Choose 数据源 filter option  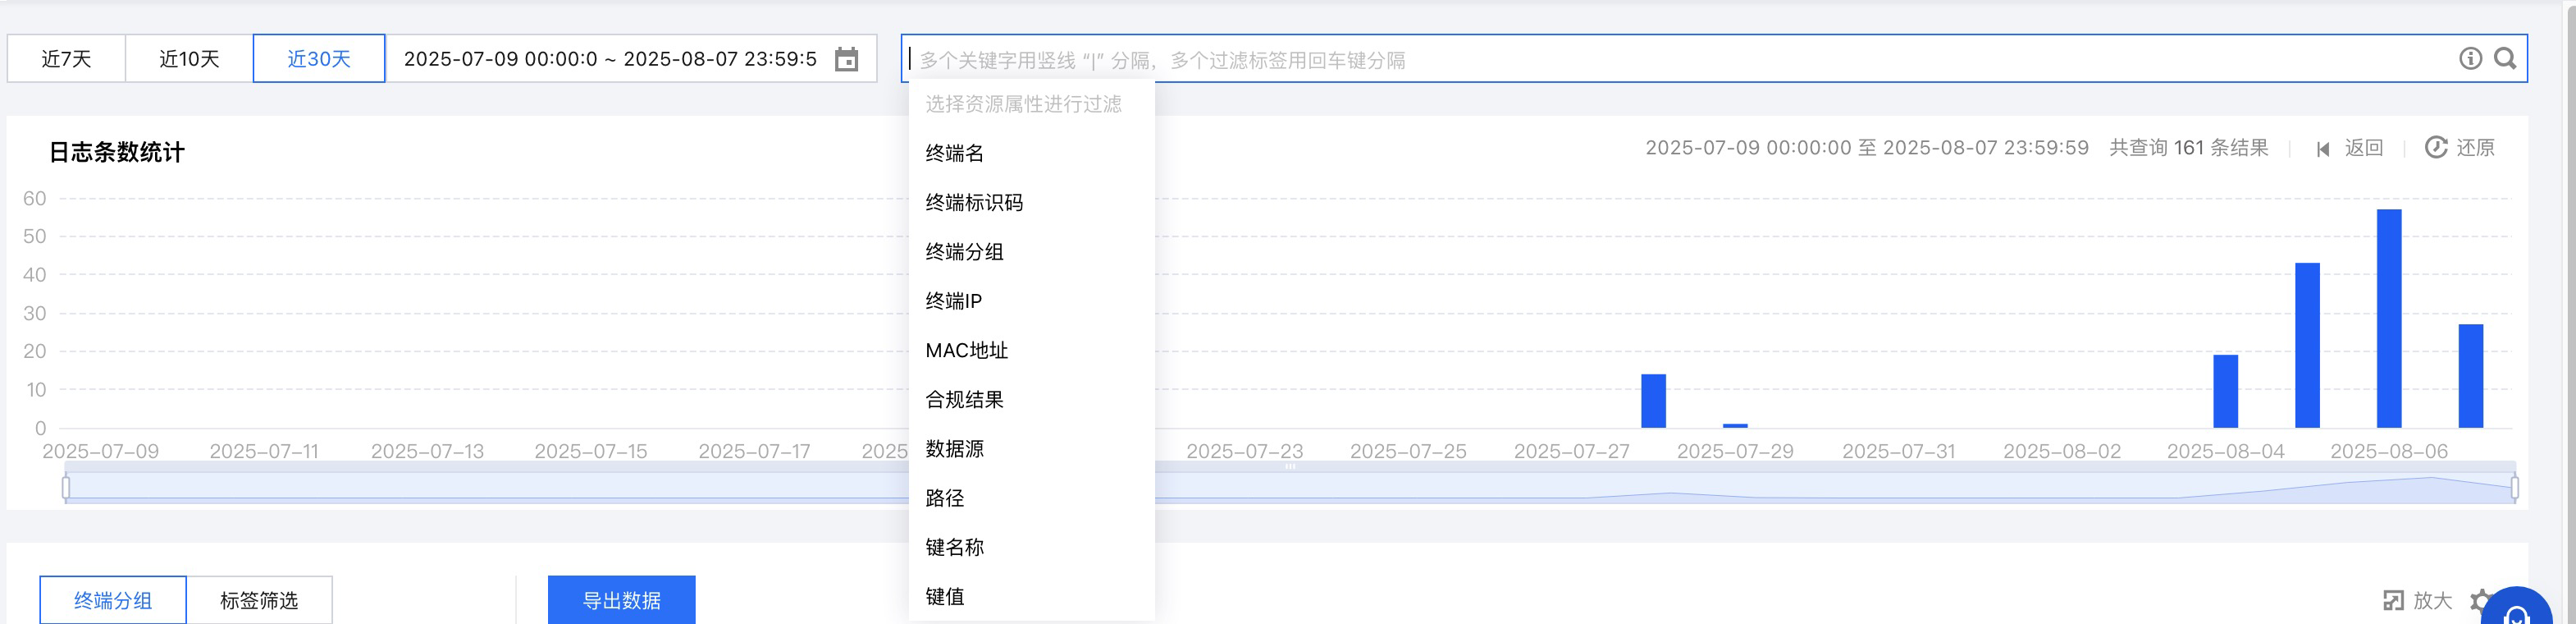point(1031,447)
